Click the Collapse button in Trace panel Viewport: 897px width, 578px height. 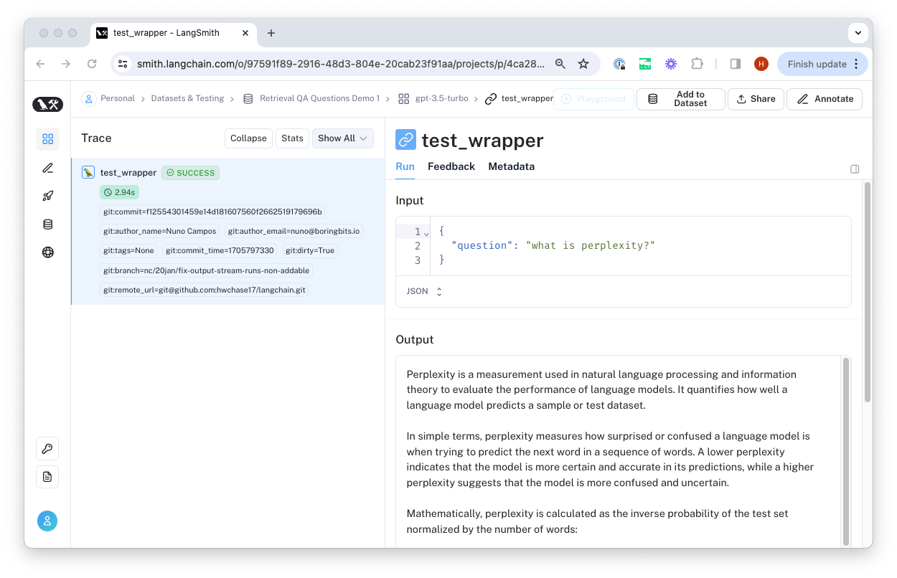click(x=248, y=138)
